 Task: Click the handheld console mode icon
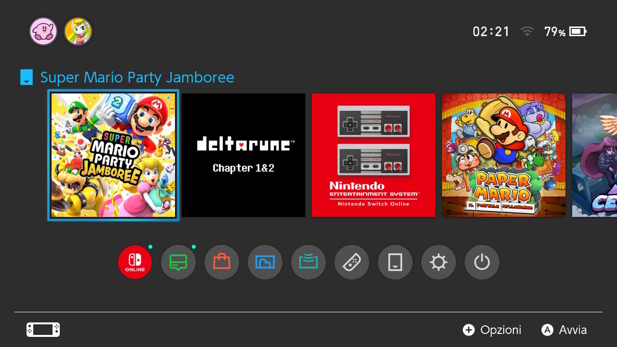click(43, 330)
